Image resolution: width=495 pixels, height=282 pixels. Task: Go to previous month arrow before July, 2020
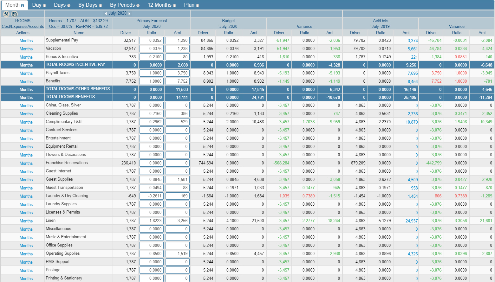(106, 14)
